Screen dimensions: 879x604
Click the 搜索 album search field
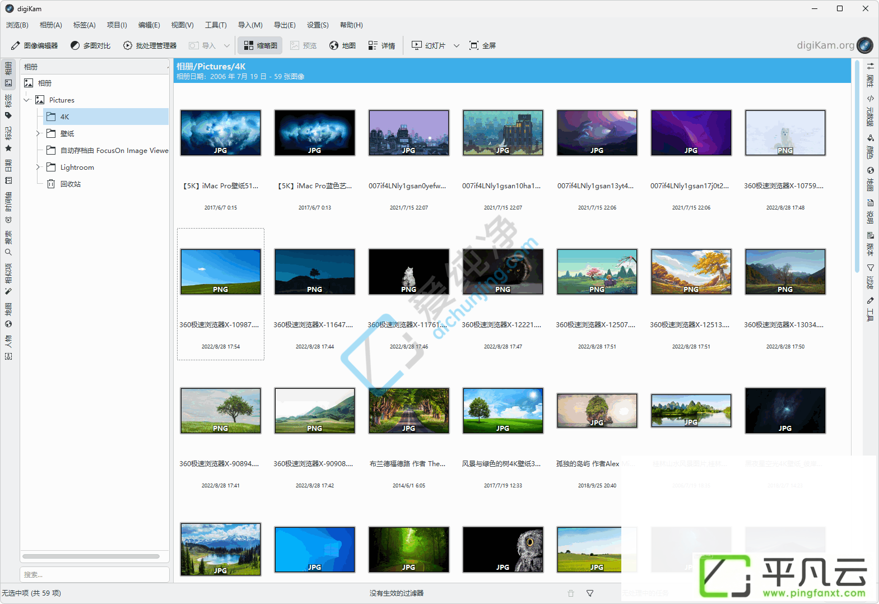click(95, 574)
